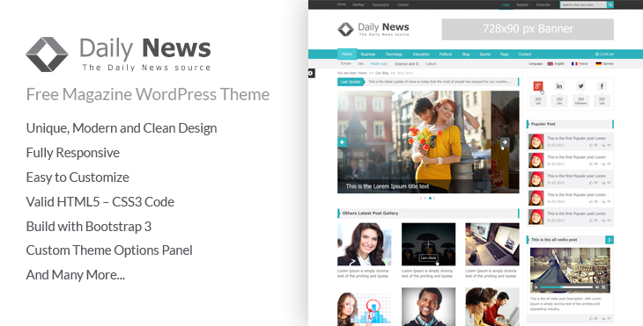Click the like icon under the video post
The width and height of the screenshot is (643, 326).
pos(591,318)
